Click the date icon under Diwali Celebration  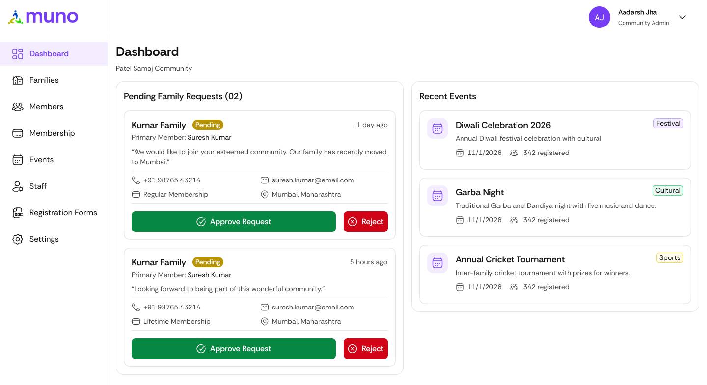(460, 153)
